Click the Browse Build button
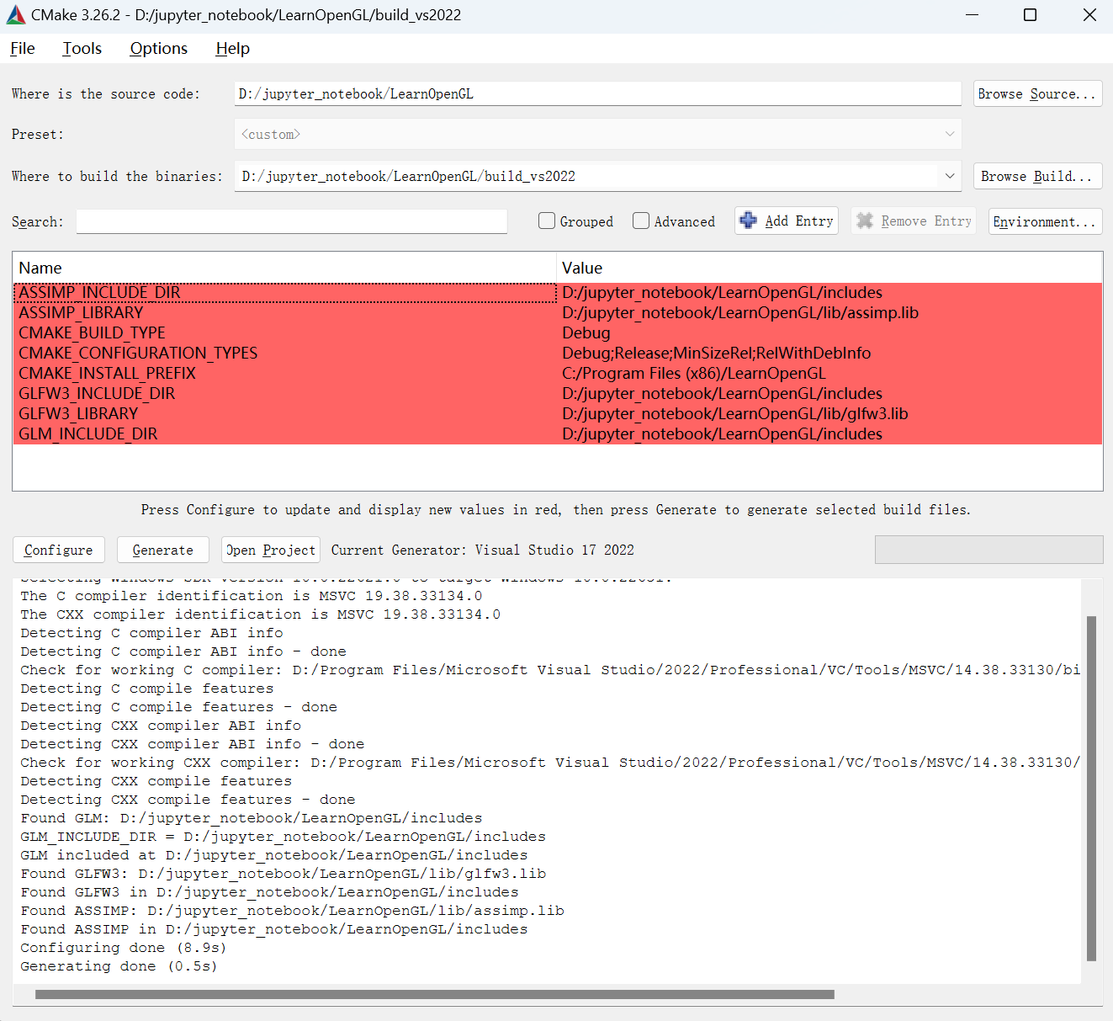This screenshot has height=1021, width=1113. click(x=1037, y=176)
